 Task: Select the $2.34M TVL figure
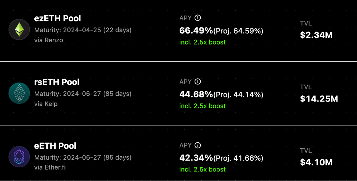coord(316,35)
